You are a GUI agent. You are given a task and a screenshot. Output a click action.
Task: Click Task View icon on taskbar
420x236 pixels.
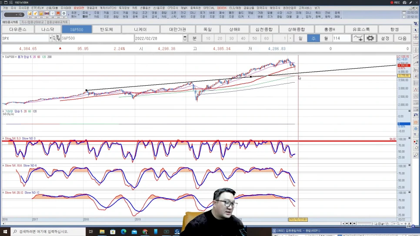tap(91, 232)
